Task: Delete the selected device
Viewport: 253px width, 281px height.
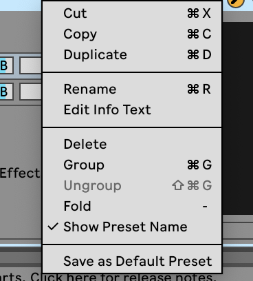Action: 132,144
